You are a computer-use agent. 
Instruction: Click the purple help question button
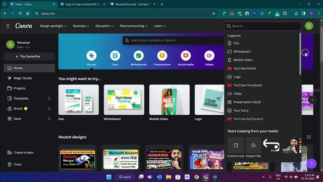click(x=311, y=164)
